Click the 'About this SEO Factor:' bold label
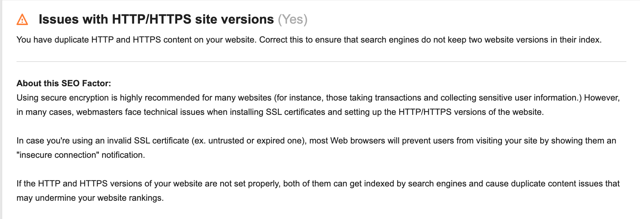 64,83
